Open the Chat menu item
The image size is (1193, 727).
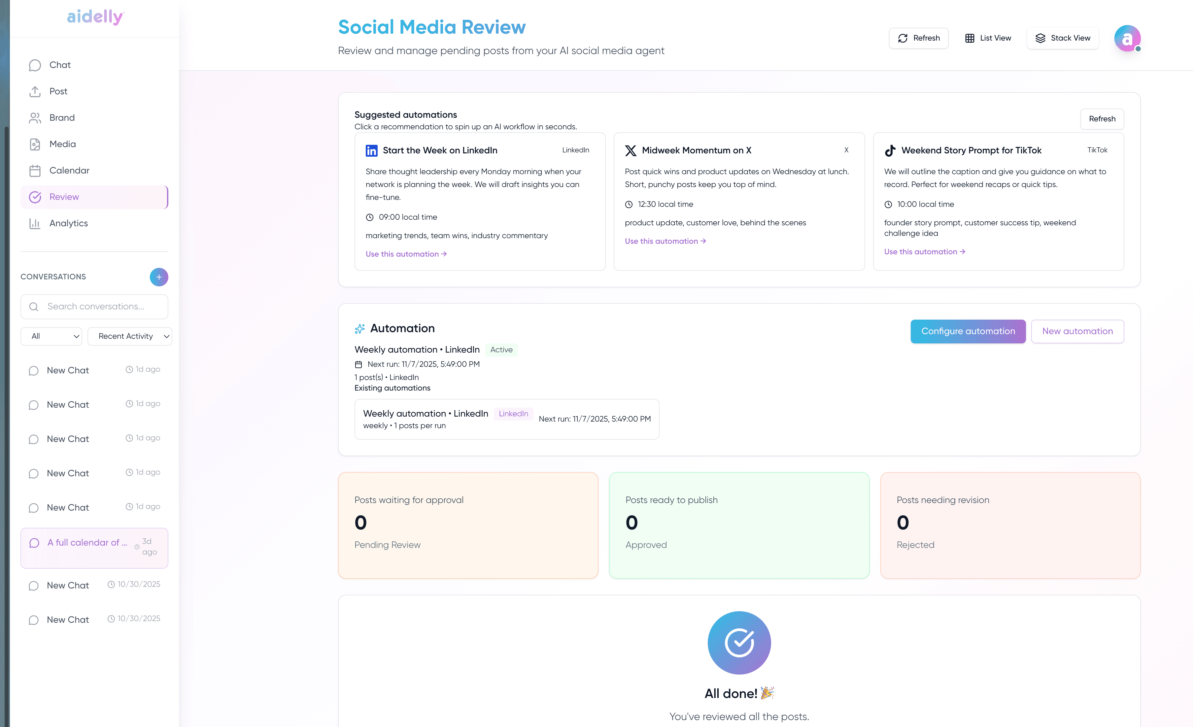[60, 65]
